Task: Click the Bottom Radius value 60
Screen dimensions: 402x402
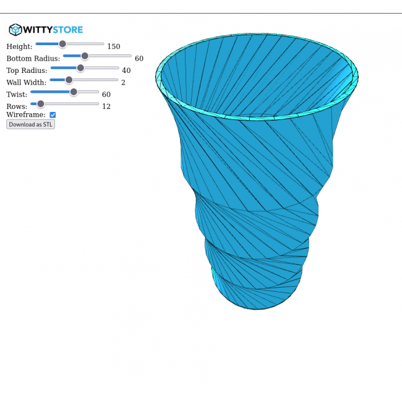Action: (139, 59)
